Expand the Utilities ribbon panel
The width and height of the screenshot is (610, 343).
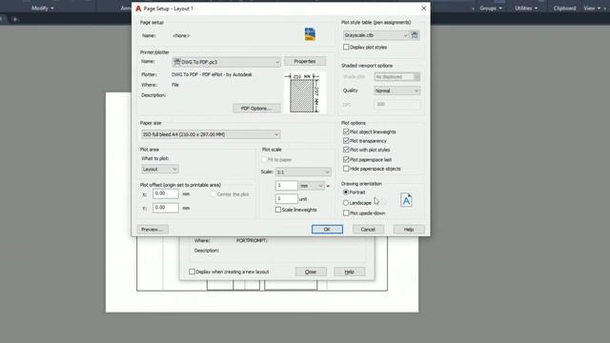pos(526,8)
